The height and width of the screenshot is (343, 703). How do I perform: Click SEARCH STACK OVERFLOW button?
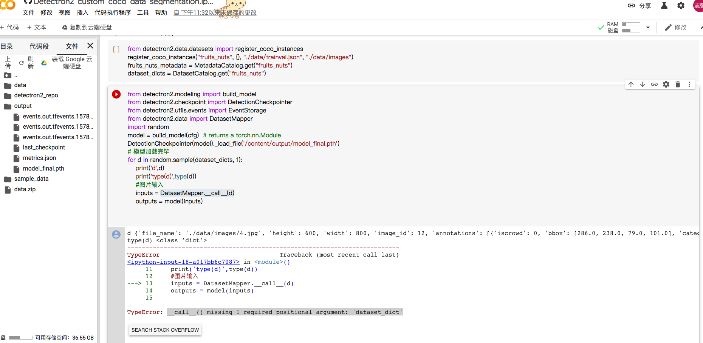(165, 330)
